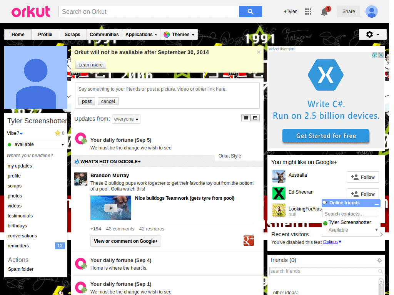Open the notifications bell

[x=324, y=12]
